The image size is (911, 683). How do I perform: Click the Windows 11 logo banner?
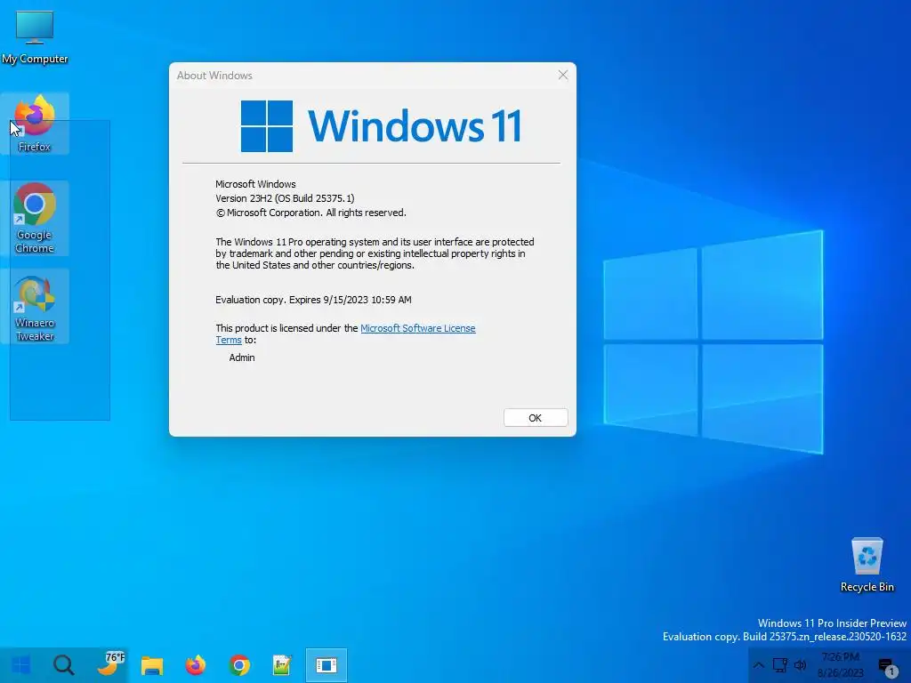[381, 126]
